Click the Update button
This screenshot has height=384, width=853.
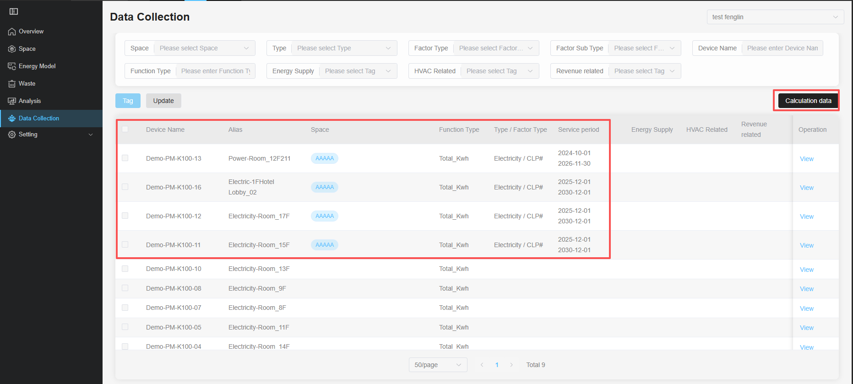(x=163, y=101)
